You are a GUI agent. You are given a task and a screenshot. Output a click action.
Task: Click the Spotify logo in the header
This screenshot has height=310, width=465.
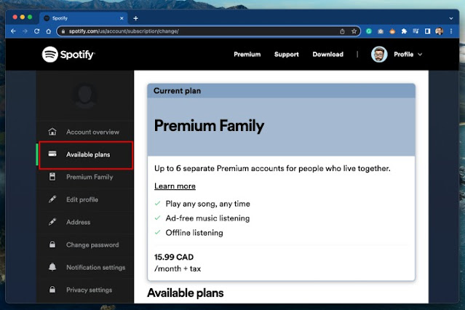pyautogui.click(x=68, y=55)
